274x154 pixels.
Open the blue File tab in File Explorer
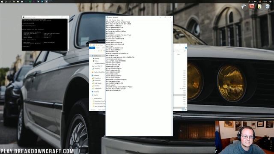tap(92, 47)
